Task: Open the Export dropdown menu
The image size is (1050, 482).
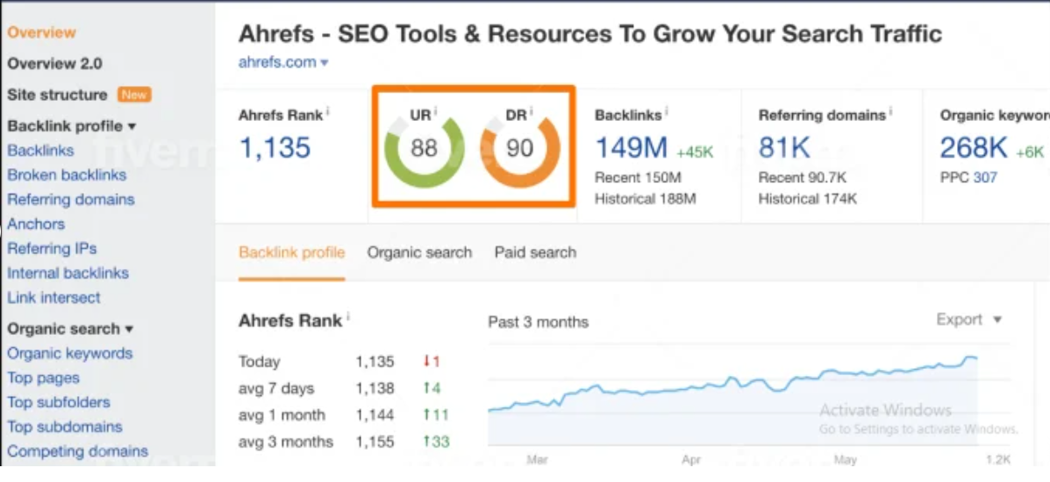Action: click(x=968, y=320)
